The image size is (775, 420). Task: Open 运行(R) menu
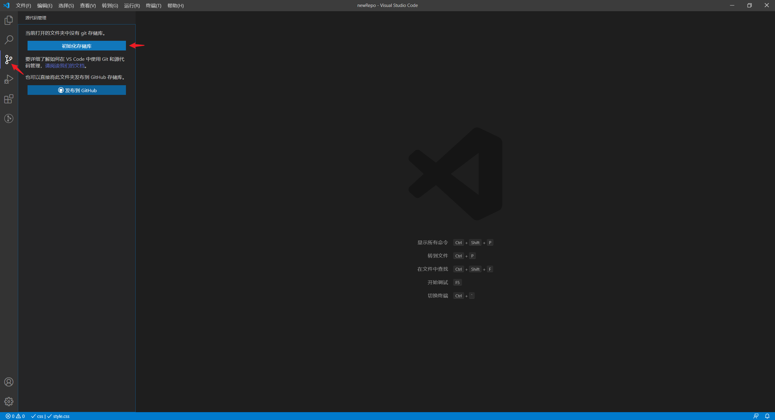132,5
